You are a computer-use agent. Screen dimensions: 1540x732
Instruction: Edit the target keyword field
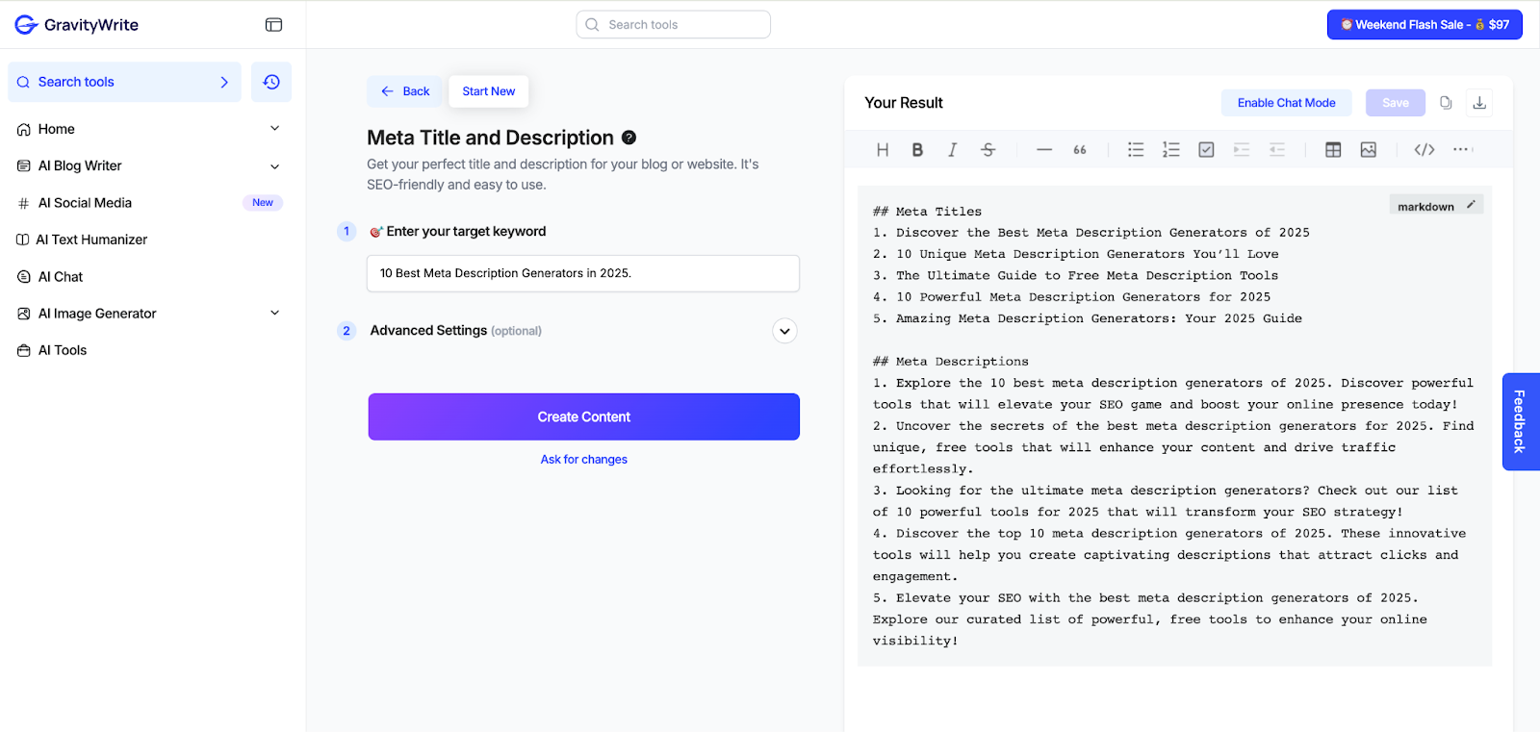pyautogui.click(x=583, y=273)
